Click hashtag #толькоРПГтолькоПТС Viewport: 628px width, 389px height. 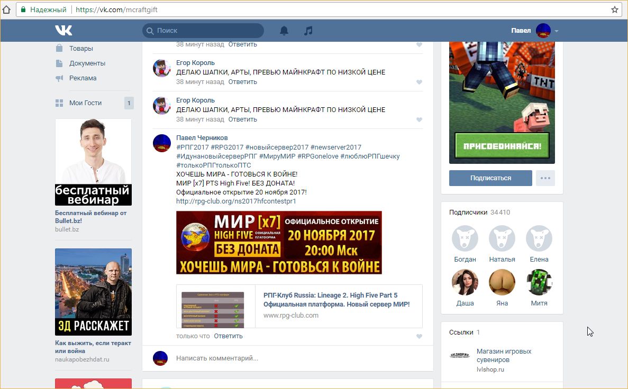[x=213, y=165]
